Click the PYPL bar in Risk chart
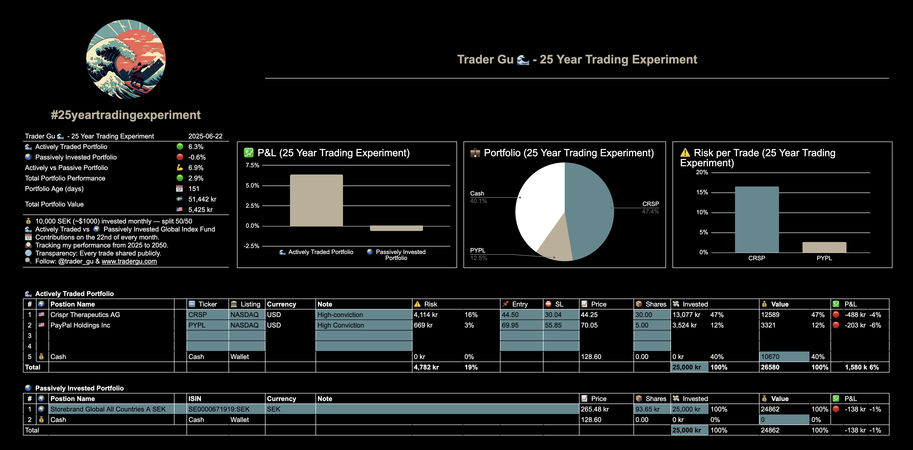The width and height of the screenshot is (913, 450). click(x=824, y=247)
